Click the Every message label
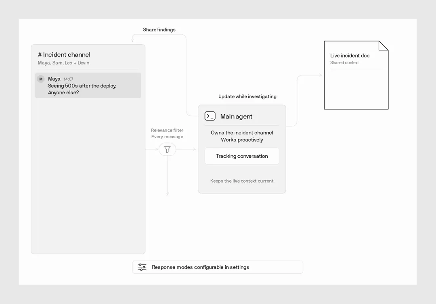The width and height of the screenshot is (436, 304). (x=167, y=137)
